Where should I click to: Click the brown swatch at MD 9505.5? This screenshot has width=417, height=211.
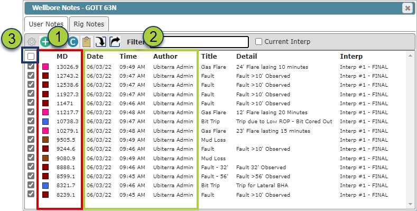pyautogui.click(x=45, y=140)
